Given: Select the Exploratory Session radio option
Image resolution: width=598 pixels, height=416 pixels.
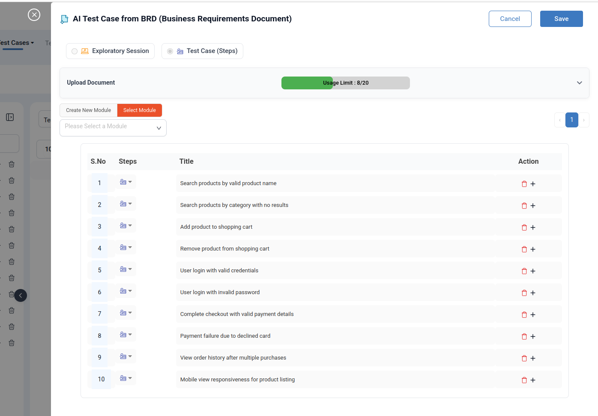Looking at the screenshot, I should 75,51.
